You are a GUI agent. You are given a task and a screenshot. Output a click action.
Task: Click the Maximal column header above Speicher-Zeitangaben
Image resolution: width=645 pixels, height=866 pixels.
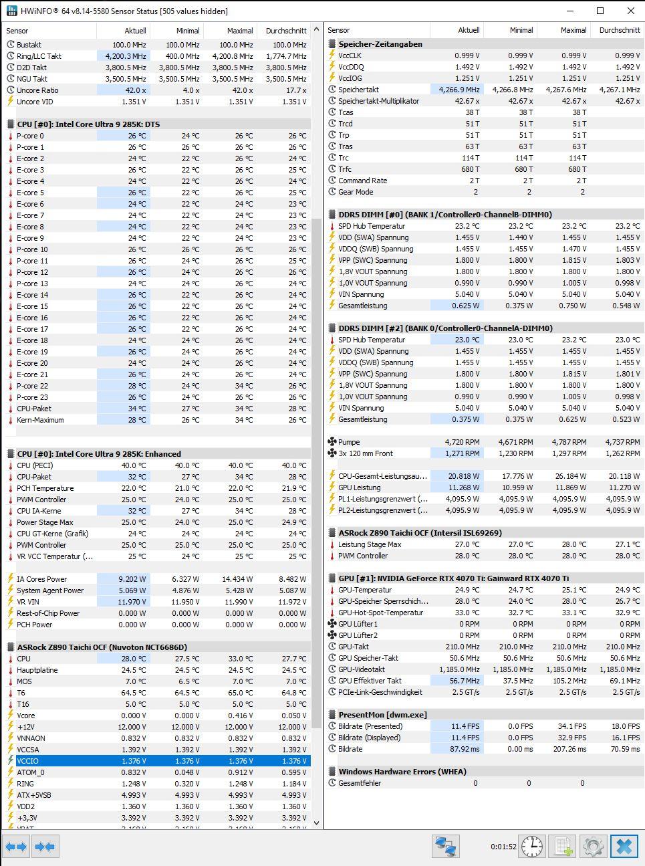[x=564, y=30]
